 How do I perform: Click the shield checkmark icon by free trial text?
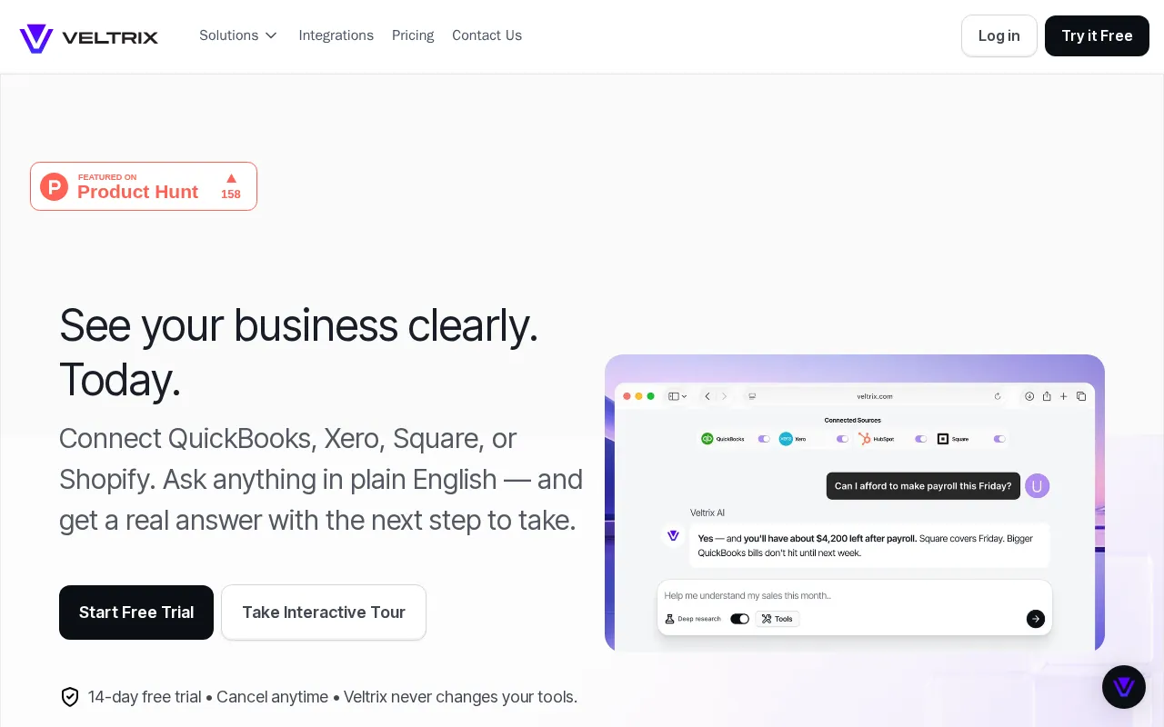pos(70,697)
